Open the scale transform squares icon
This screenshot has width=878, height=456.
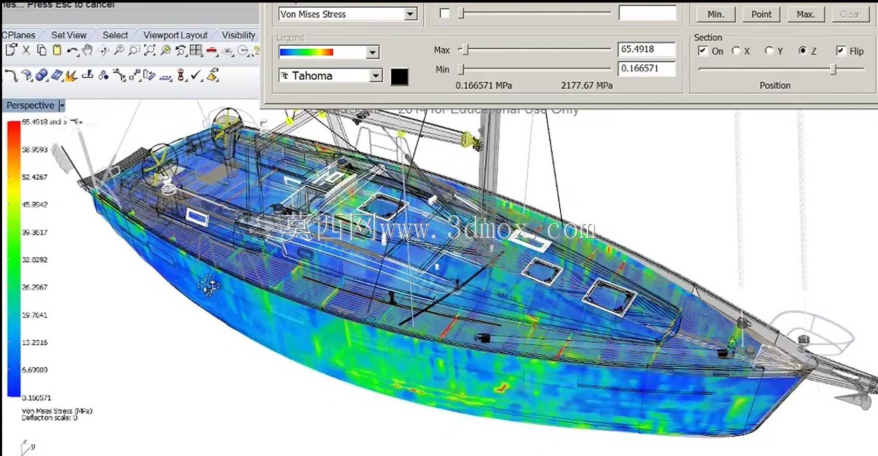tap(134, 76)
